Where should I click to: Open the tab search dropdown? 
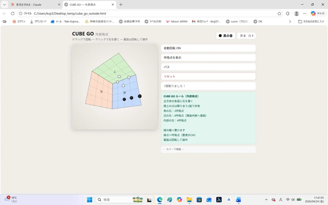(4, 4)
